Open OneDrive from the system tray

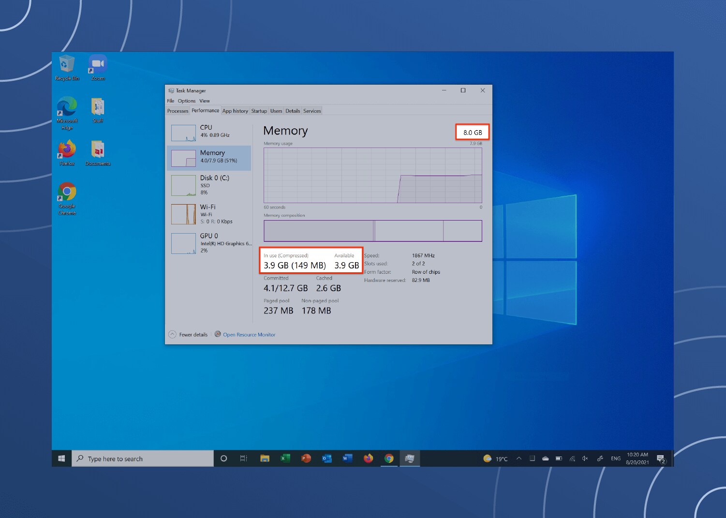[546, 458]
